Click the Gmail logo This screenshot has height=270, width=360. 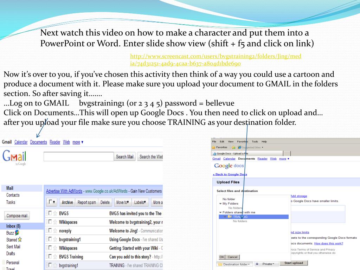point(14,157)
